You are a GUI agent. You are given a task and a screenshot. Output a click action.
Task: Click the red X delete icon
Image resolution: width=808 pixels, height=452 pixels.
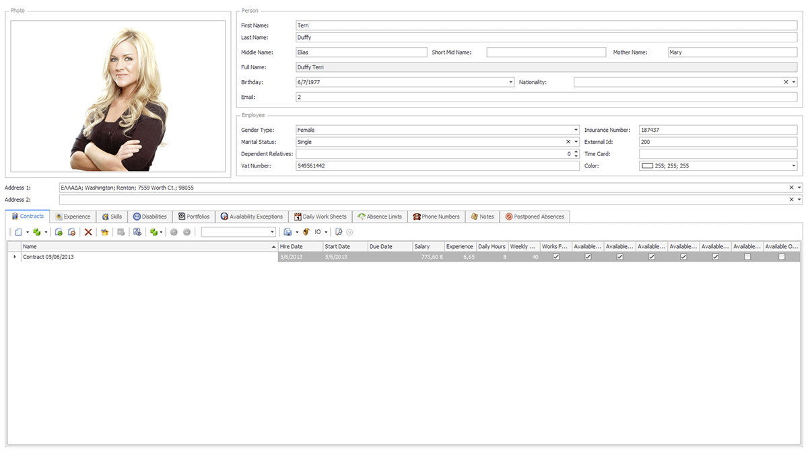(88, 231)
